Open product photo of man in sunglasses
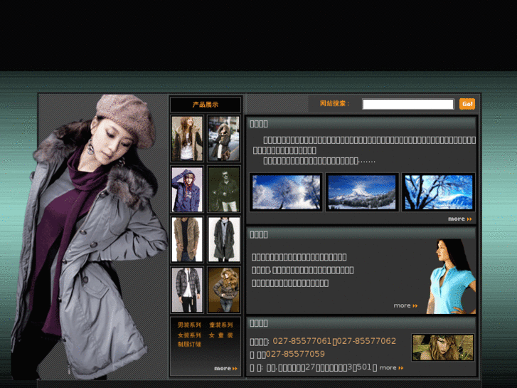Screen dimensions: 517x388 [x=224, y=189]
